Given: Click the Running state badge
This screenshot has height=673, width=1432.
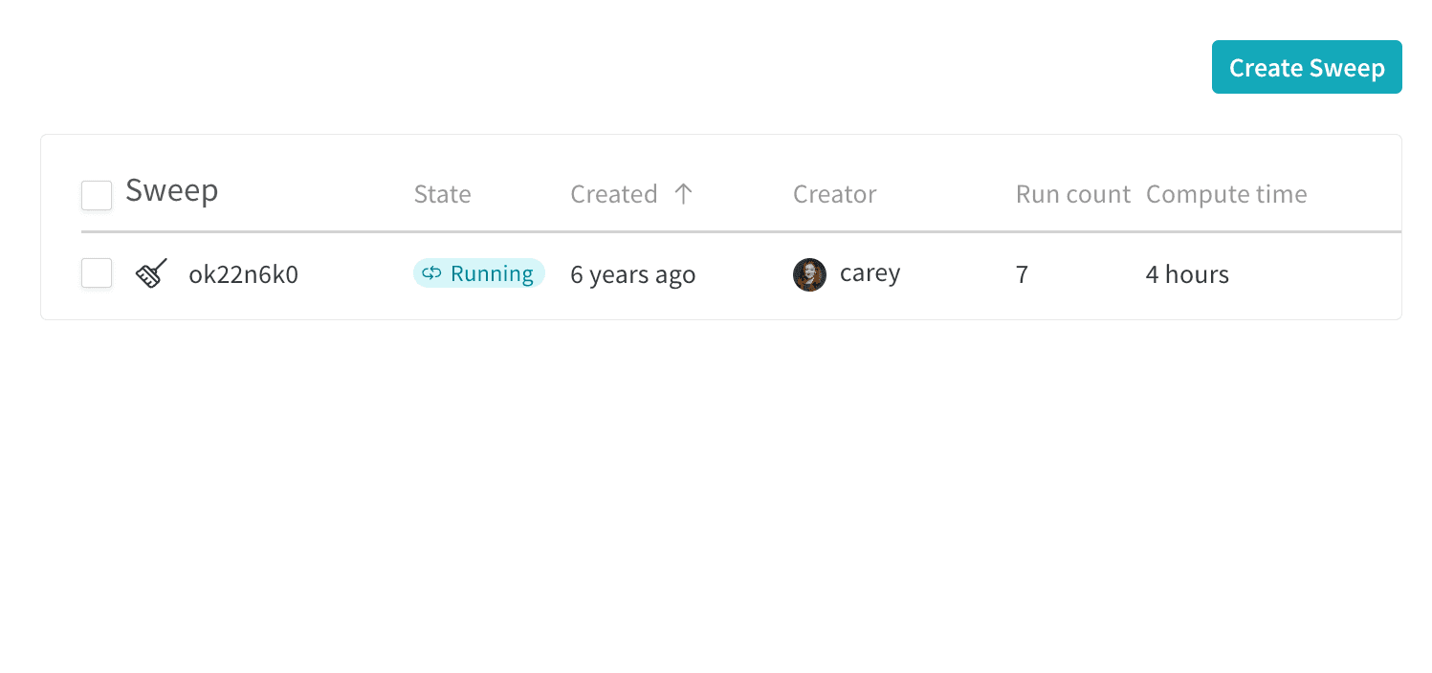Looking at the screenshot, I should click(479, 273).
